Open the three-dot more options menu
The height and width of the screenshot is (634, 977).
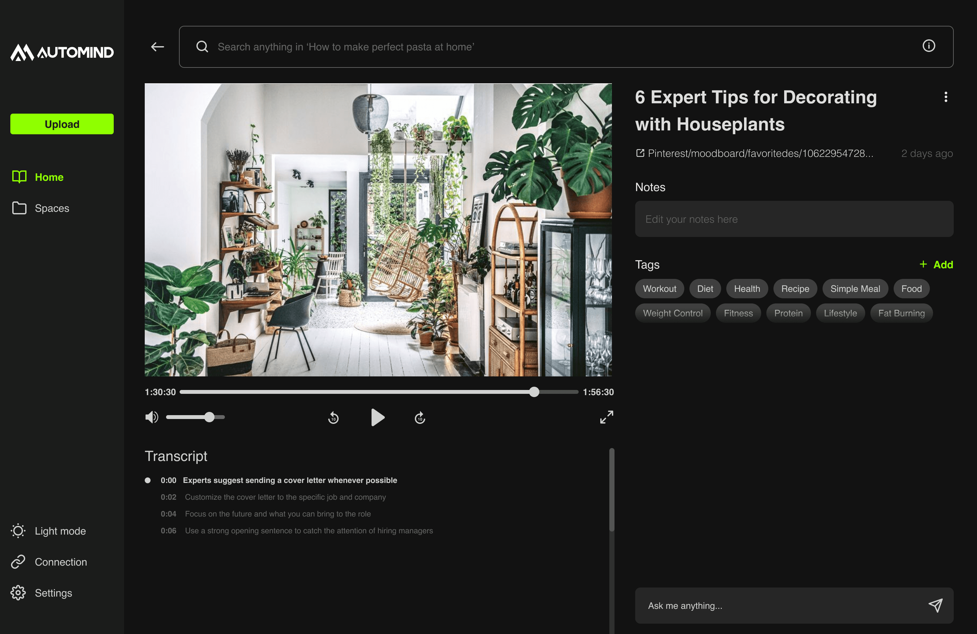(x=946, y=97)
